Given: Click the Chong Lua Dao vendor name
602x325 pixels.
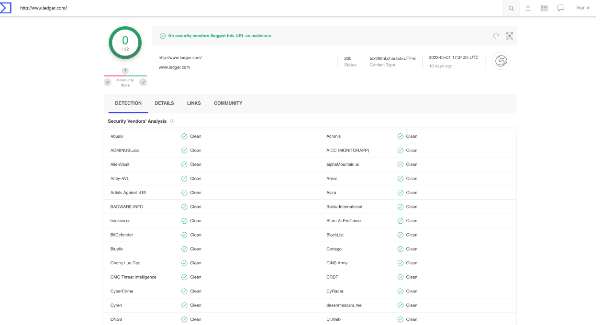Looking at the screenshot, I should tap(125, 263).
